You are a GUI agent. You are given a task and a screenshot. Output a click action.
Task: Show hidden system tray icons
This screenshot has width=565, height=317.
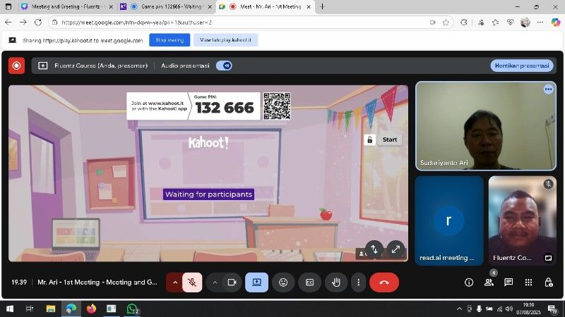coord(459,309)
